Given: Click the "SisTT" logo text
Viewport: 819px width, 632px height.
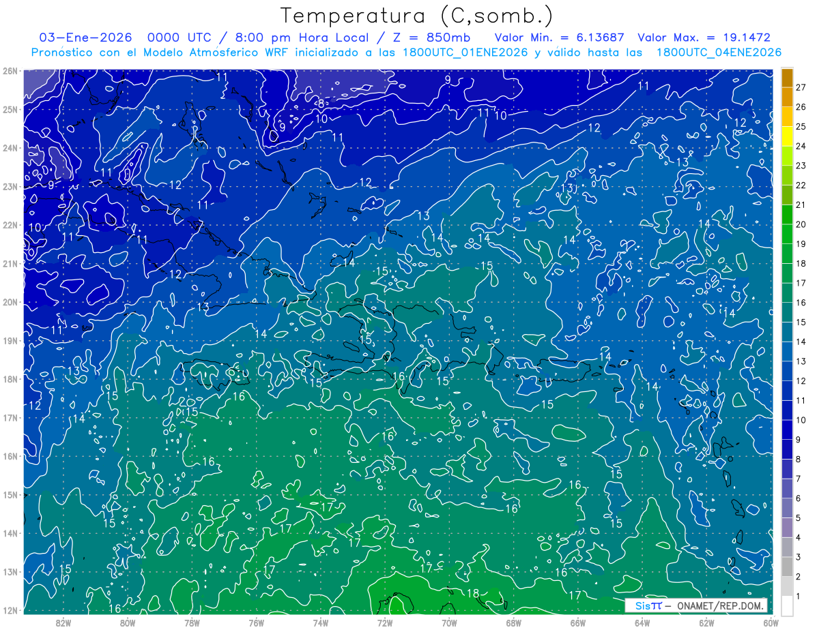Looking at the screenshot, I should tap(648, 605).
